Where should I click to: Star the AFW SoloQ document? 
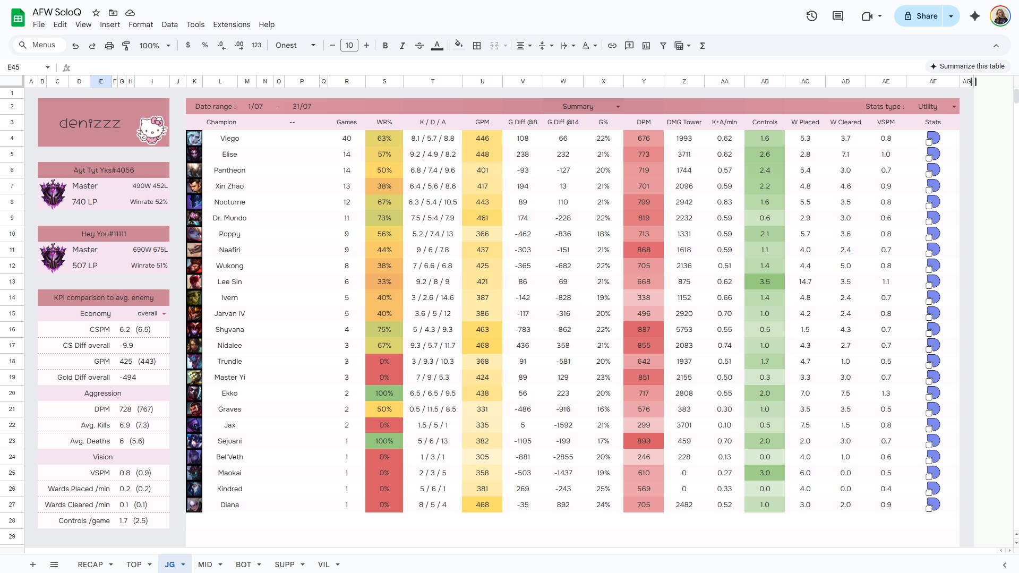[x=96, y=12]
